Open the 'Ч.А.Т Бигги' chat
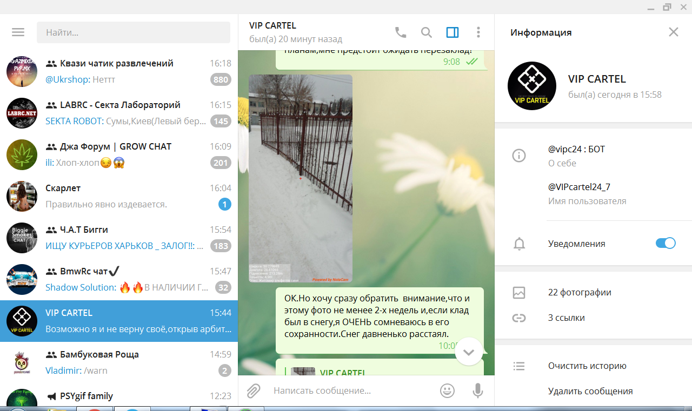This screenshot has width=692, height=411. [119, 238]
